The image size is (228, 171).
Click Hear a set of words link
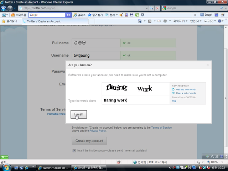pos(186,93)
